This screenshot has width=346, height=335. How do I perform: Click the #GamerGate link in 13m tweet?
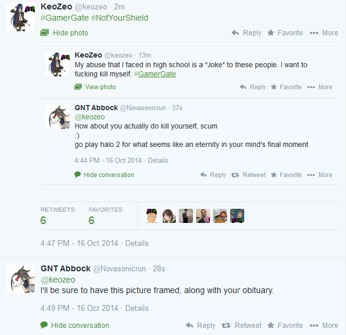point(155,74)
